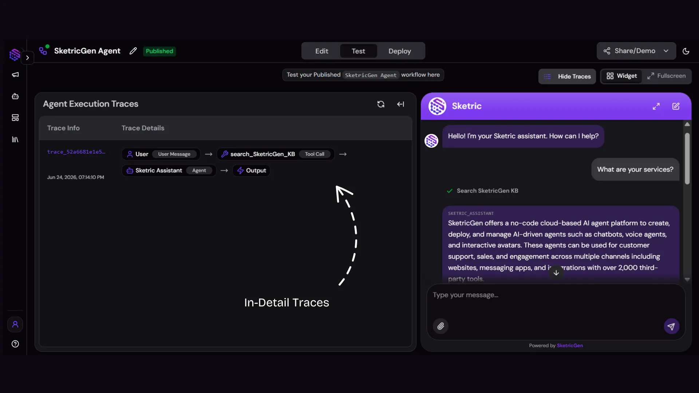The height and width of the screenshot is (393, 699).
Task: Open the agents robot icon in sidebar
Action: 15,96
